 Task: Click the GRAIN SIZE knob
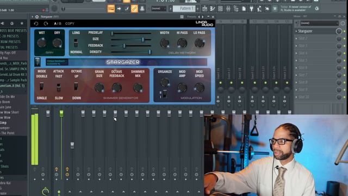point(99,88)
